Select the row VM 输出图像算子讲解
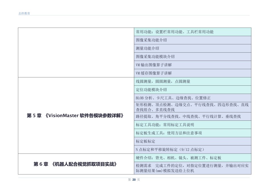 (x=193, y=65)
